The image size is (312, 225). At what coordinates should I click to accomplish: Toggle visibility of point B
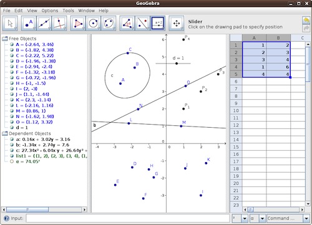tap(12, 50)
